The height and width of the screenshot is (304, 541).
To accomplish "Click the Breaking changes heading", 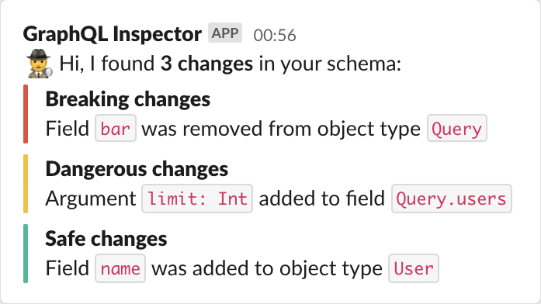I will tap(127, 99).
